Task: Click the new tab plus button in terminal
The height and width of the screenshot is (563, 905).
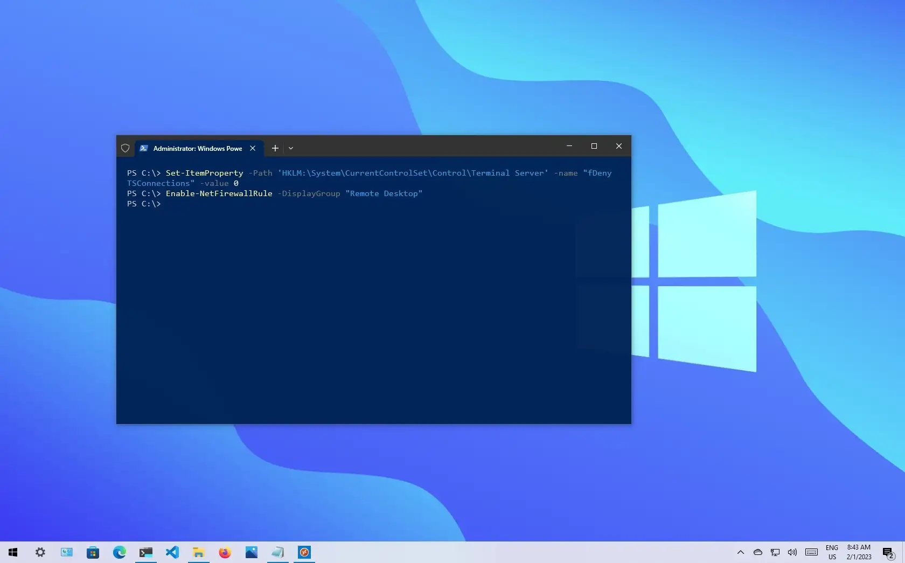Action: 275,148
